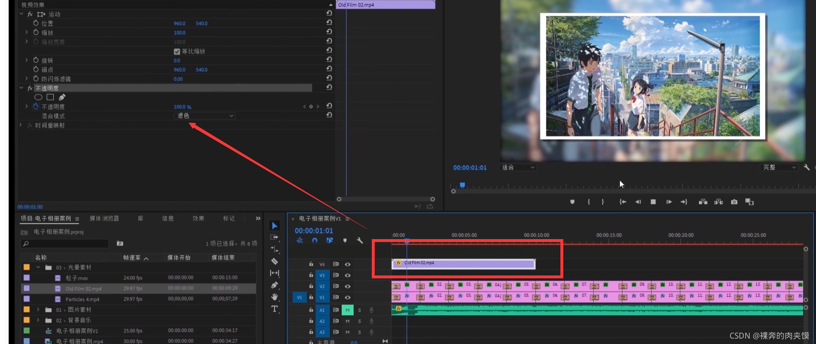Screen dimensions: 816x344
Task: Select the Slip tool
Action: [274, 273]
